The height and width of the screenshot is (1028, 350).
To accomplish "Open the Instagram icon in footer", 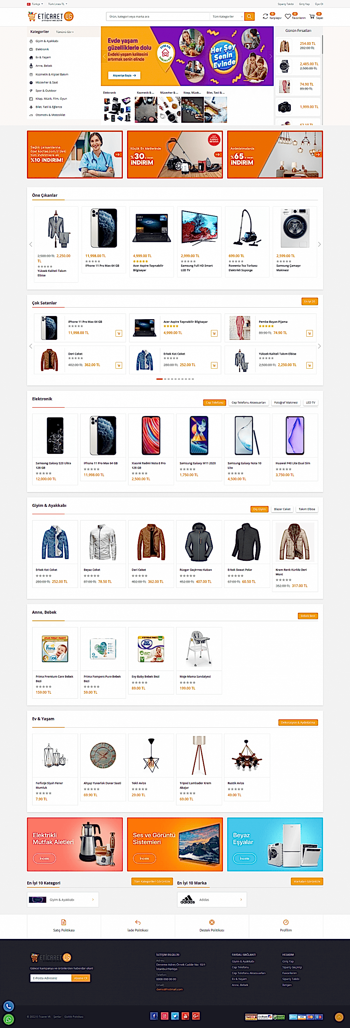I will (164, 1016).
